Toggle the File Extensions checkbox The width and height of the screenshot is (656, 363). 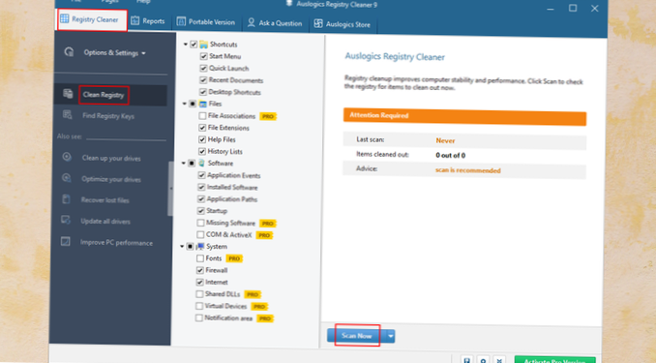click(202, 127)
